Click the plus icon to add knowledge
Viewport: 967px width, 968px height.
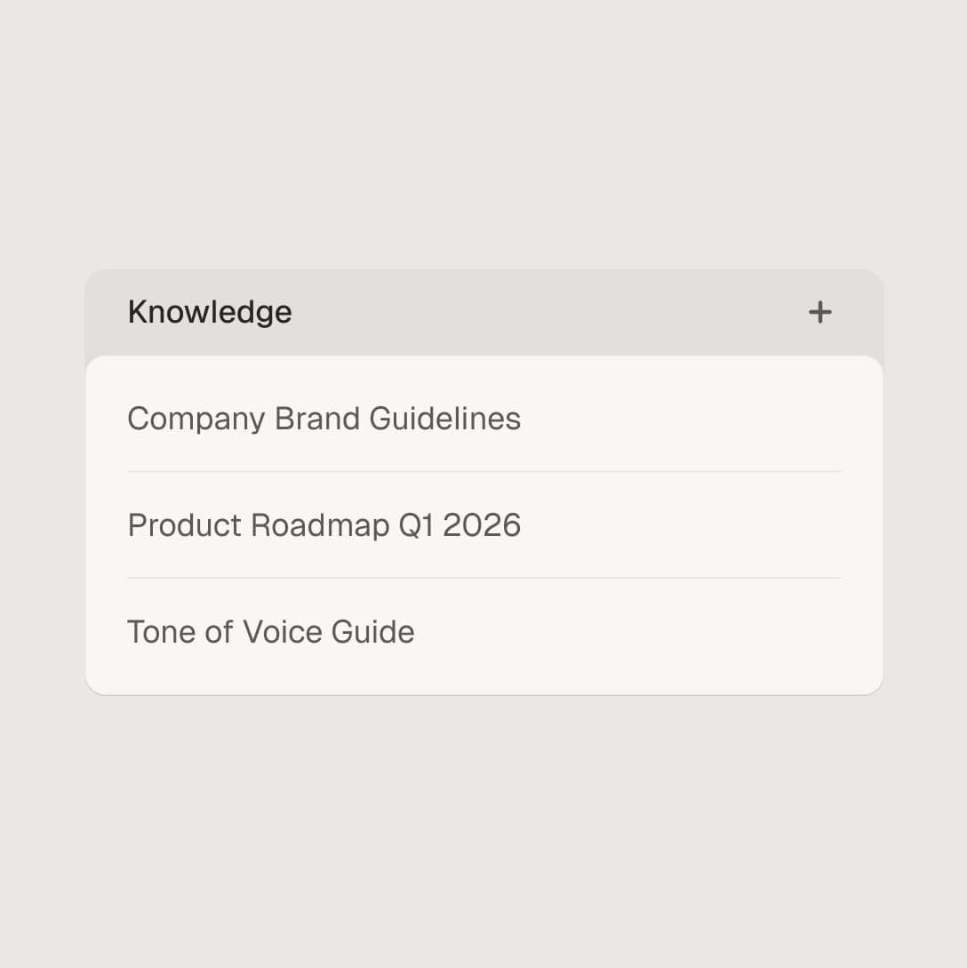point(820,312)
